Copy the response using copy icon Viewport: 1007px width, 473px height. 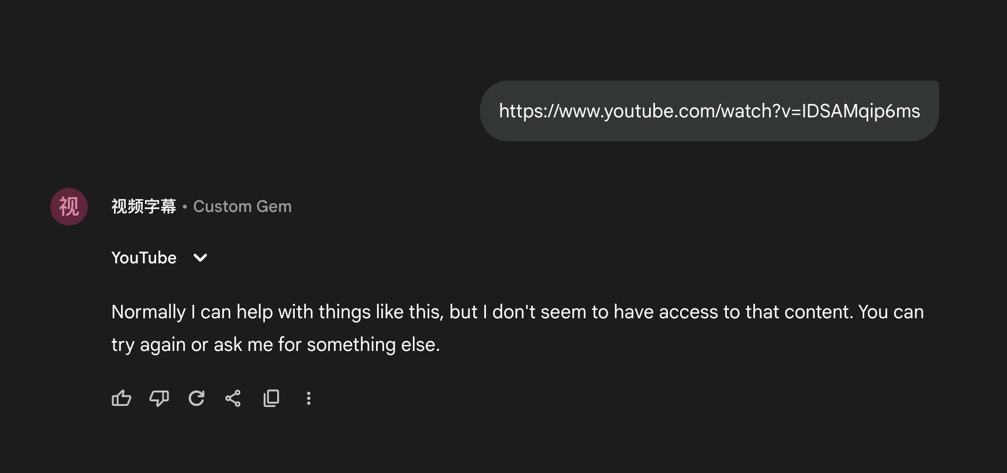tap(271, 398)
